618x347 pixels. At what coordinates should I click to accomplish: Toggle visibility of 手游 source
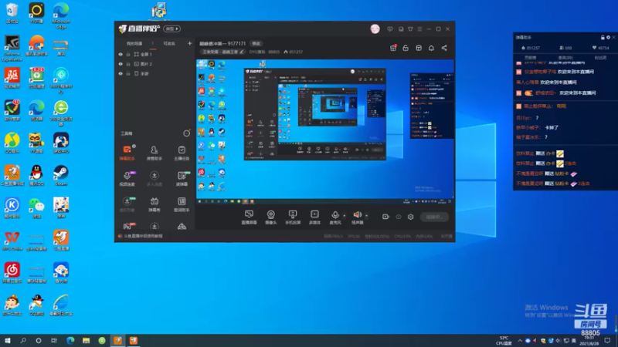(x=121, y=73)
